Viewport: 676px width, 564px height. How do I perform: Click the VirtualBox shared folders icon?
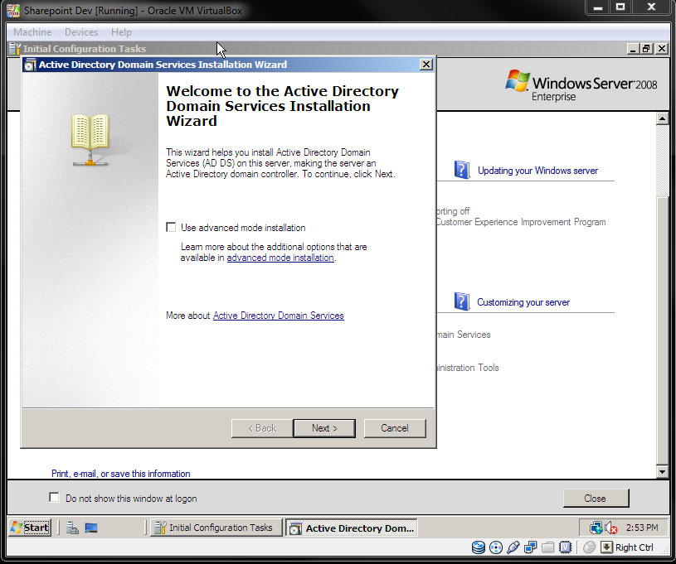pyautogui.click(x=548, y=547)
